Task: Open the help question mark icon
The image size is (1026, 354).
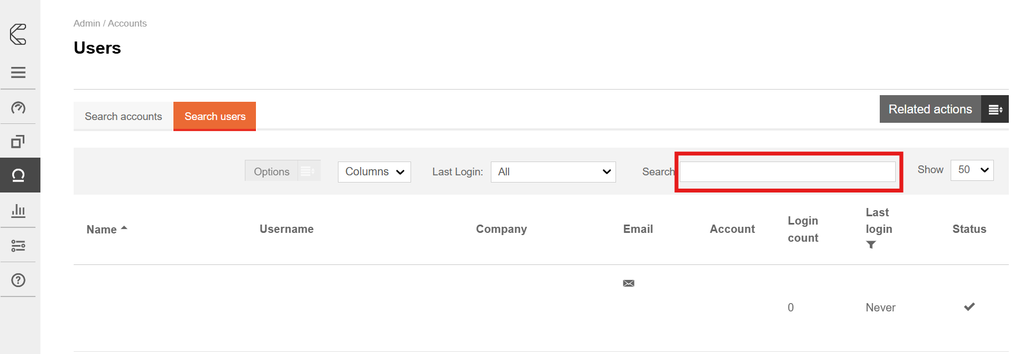Action: [x=18, y=280]
